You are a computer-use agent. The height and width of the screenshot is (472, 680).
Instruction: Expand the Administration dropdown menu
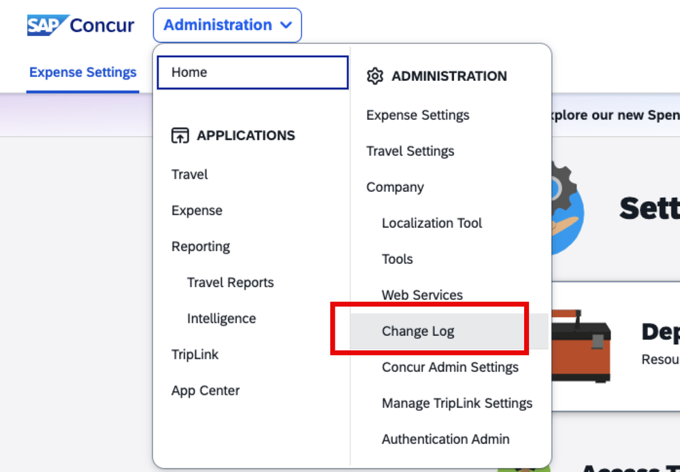(x=227, y=25)
